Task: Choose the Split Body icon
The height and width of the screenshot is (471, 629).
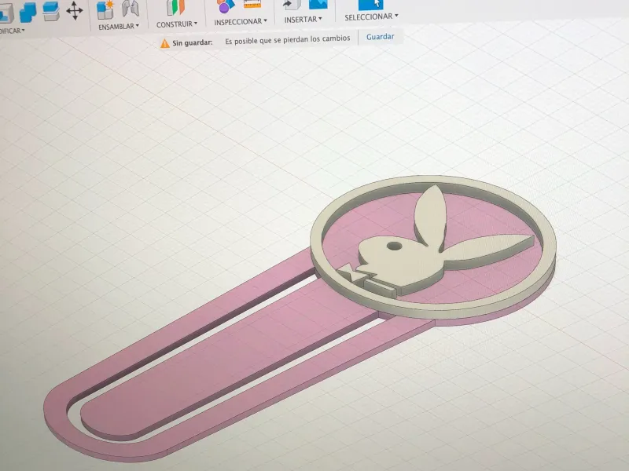Action: (51, 10)
